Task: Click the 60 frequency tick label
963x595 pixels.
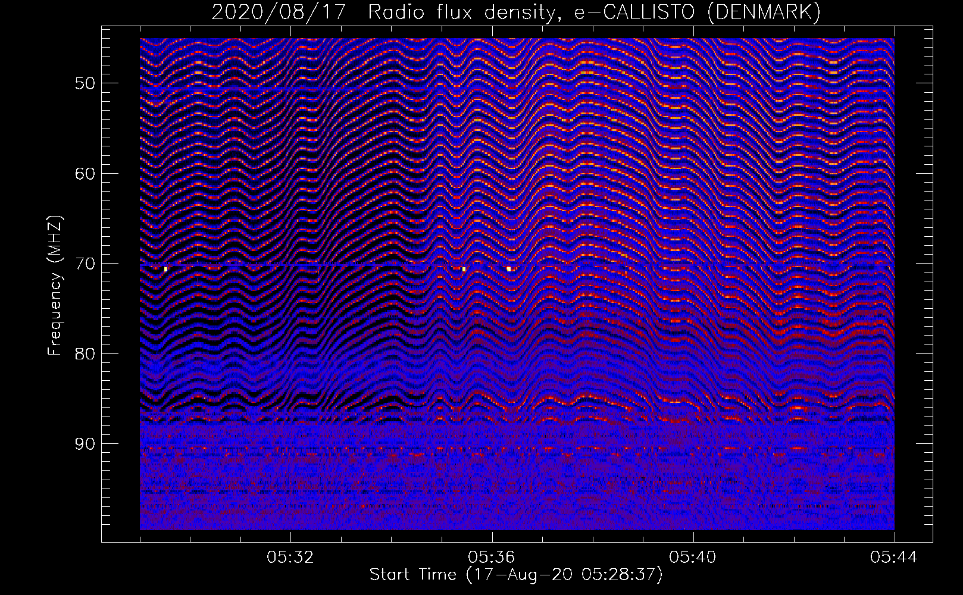Action: point(85,174)
